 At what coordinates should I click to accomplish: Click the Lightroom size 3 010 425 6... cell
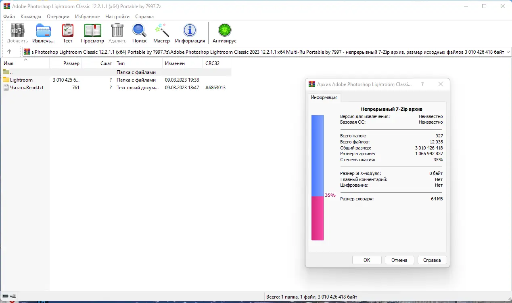click(x=66, y=80)
